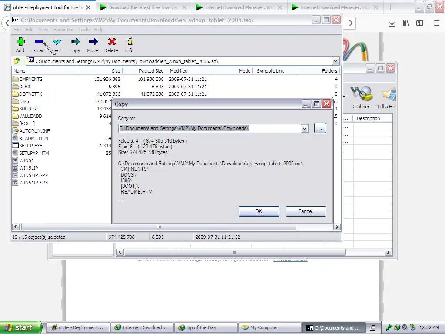This screenshot has height=334, width=445.
Task: Switch to the Download latest free trial tab
Action: click(x=143, y=7)
